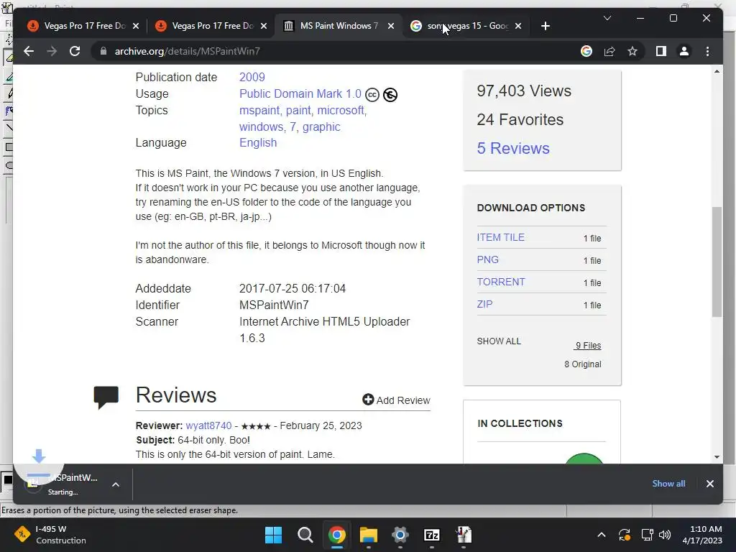Download the ITEM TILE option
Image resolution: width=736 pixels, height=552 pixels.
(501, 237)
